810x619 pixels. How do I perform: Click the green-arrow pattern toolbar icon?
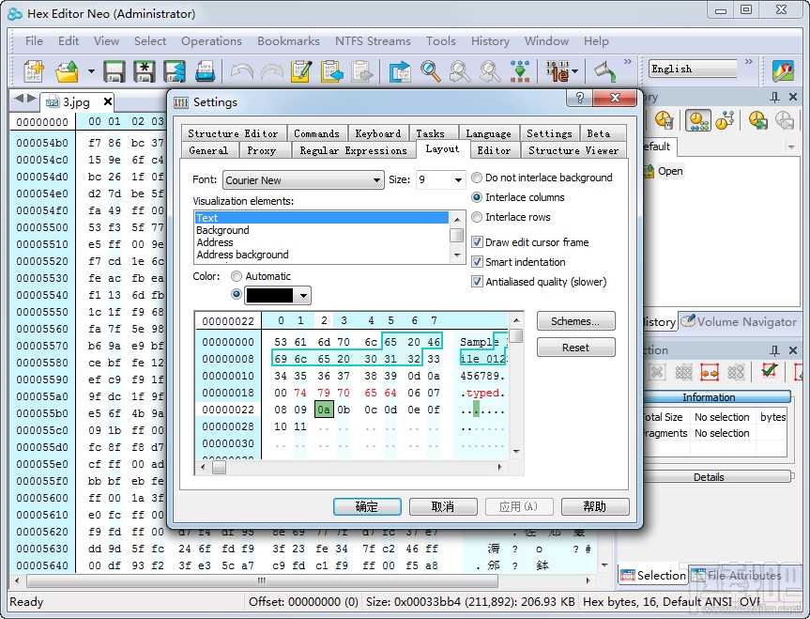(520, 71)
